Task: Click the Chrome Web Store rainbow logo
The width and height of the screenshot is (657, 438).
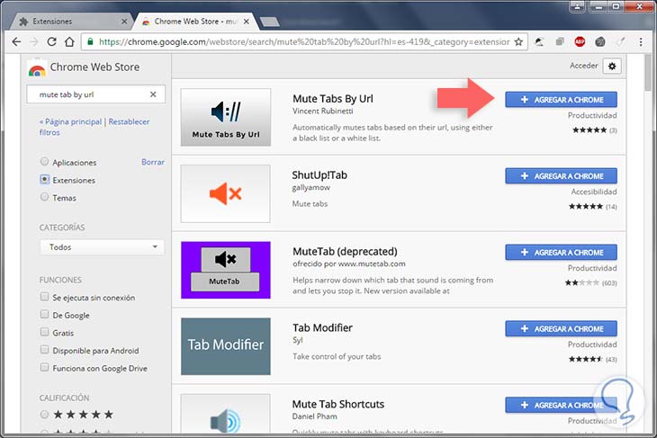Action: (x=37, y=69)
